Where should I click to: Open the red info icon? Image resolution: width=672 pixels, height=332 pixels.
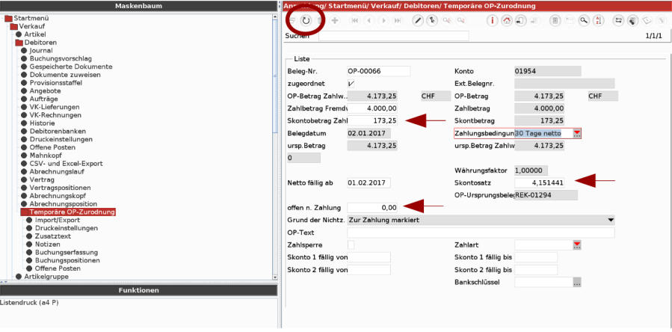(493, 20)
